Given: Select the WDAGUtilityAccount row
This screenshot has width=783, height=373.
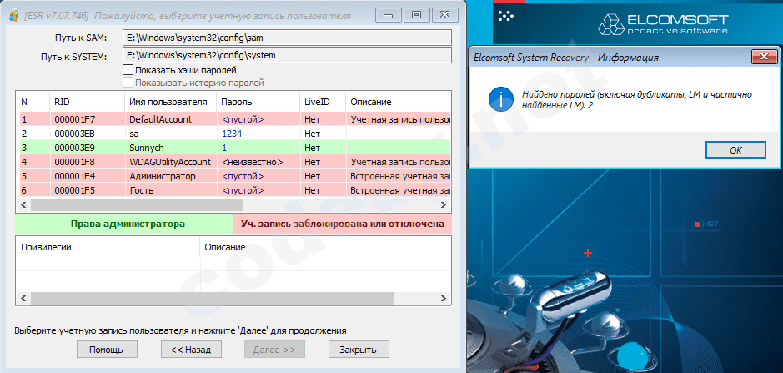Looking at the screenshot, I should click(167, 161).
